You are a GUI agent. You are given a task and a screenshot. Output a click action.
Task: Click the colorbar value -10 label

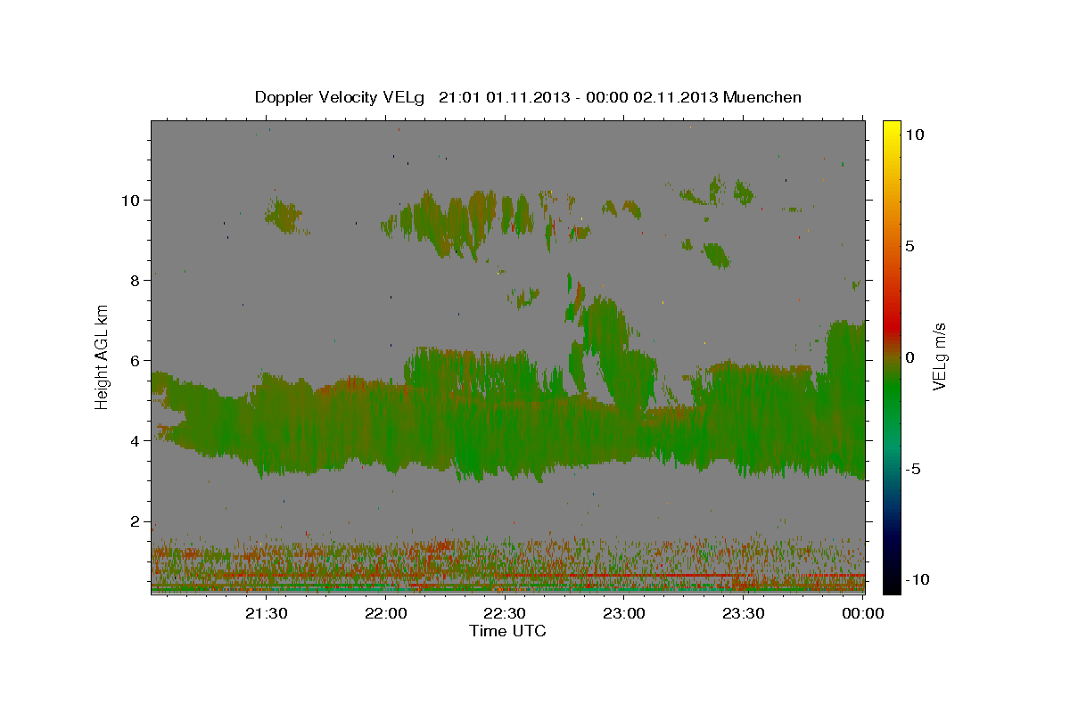click(918, 580)
